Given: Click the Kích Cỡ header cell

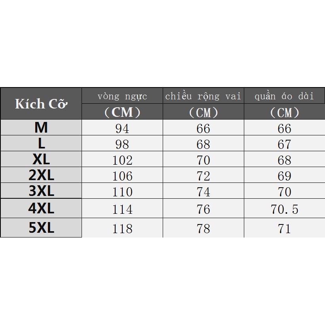Looking at the screenshot, I should pos(41,104).
